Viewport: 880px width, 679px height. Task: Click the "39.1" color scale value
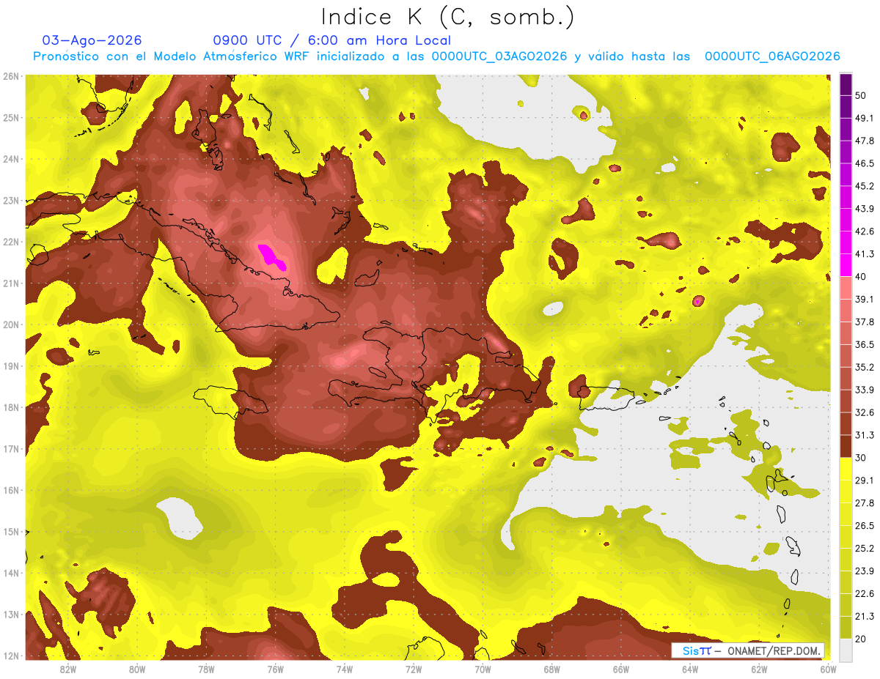click(x=865, y=300)
